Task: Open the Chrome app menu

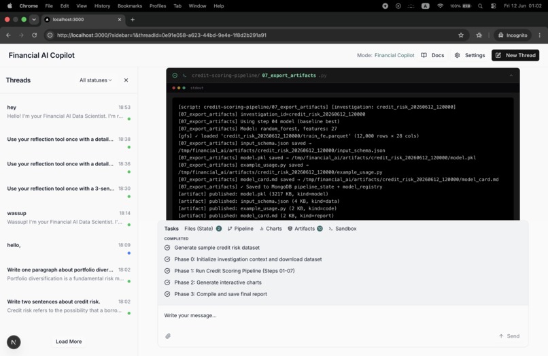Action: pyautogui.click(x=29, y=6)
